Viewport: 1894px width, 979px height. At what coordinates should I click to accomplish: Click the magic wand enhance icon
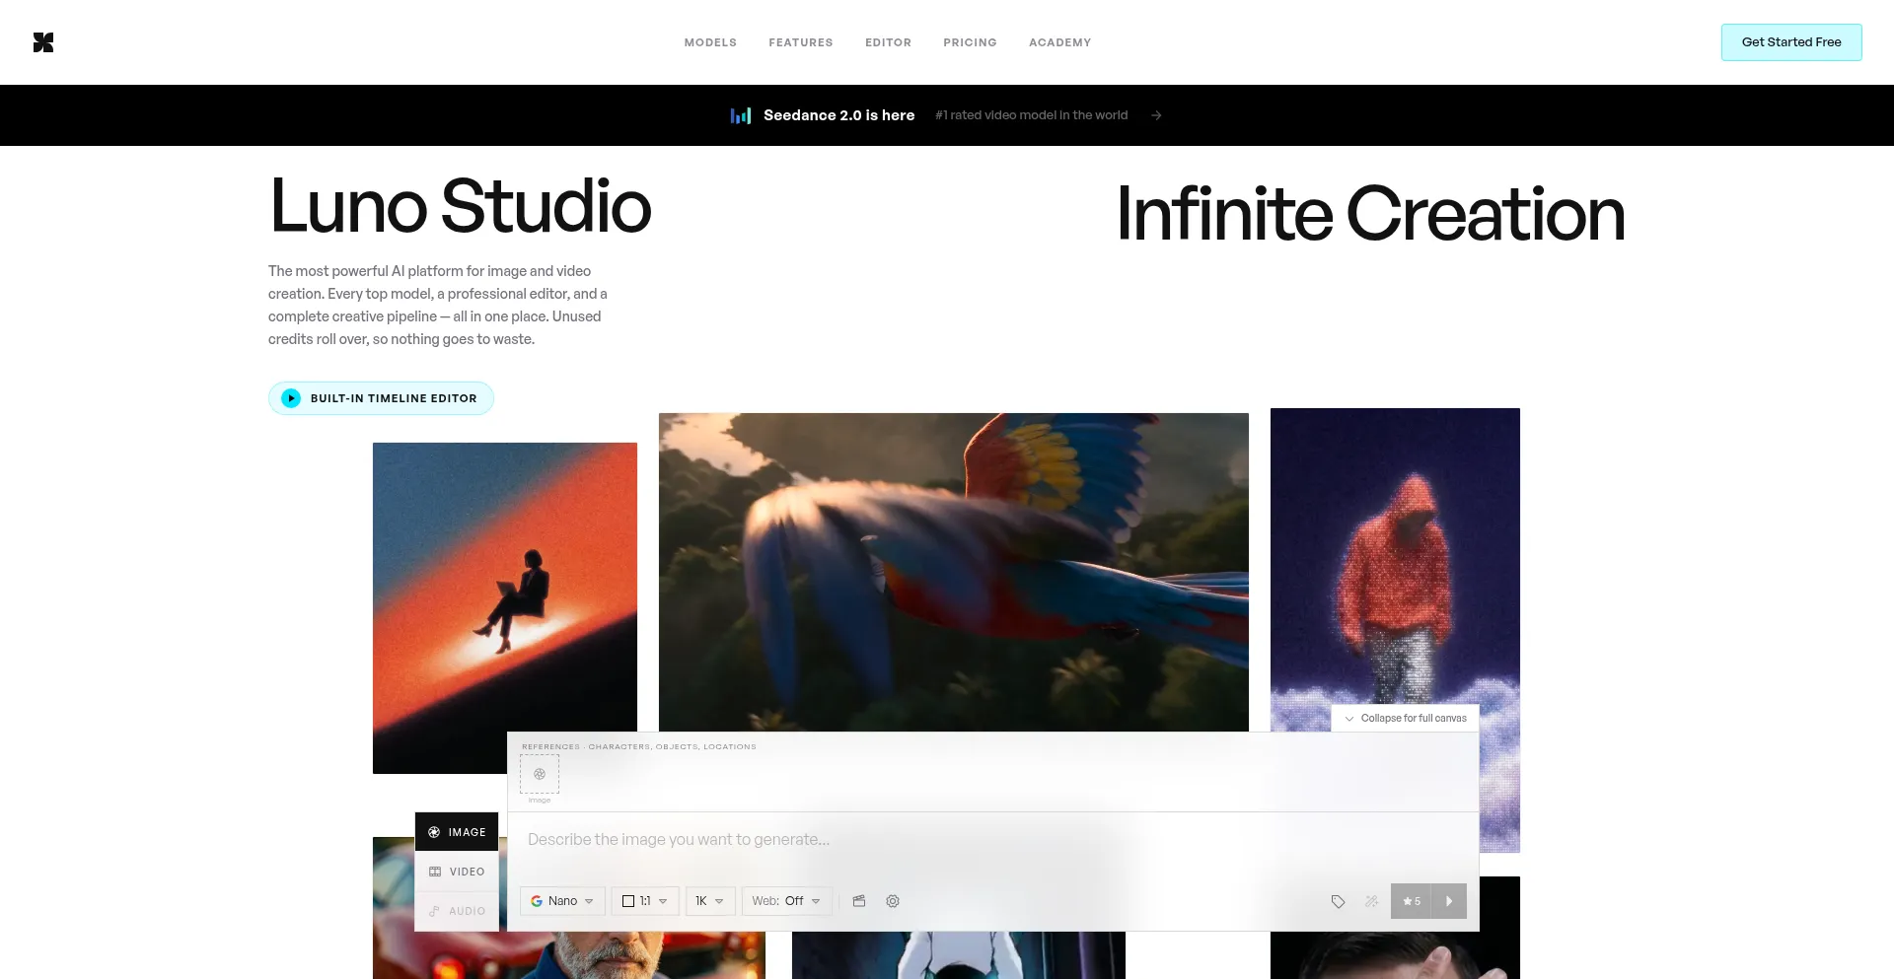pyautogui.click(x=1371, y=901)
